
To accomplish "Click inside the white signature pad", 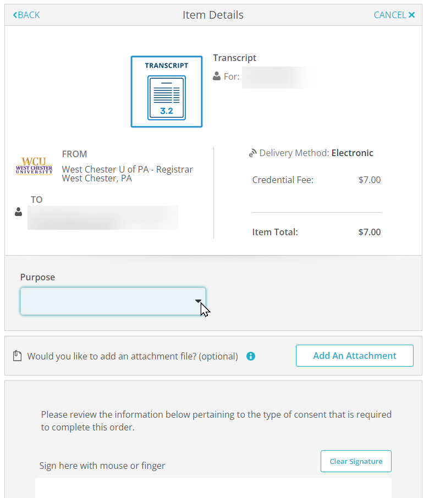I will tap(213, 488).
